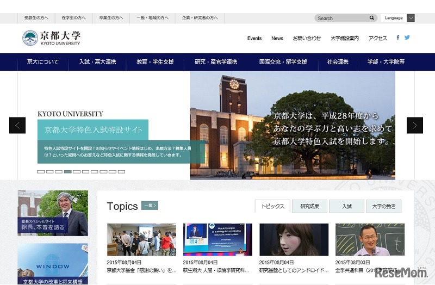This screenshot has width=435, height=285.
Task: Open 京都大学基金 gathering photo thumbnail
Action: [141, 239]
